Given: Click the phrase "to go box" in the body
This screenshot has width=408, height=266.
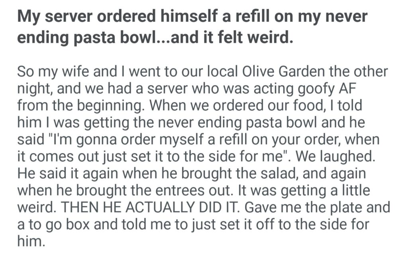Looking at the screenshot, I should point(57,223).
